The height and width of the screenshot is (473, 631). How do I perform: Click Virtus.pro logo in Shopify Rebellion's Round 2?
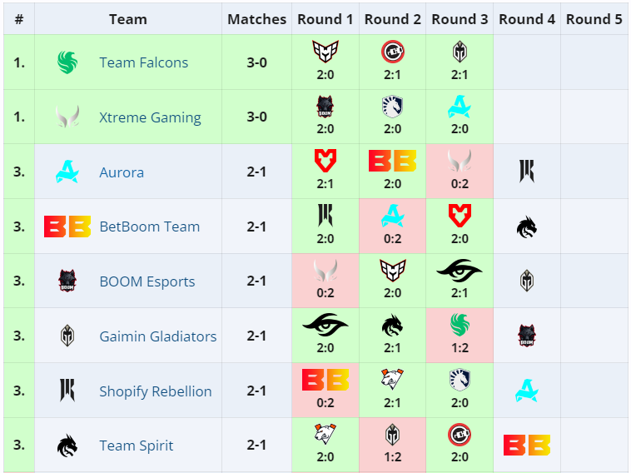(392, 380)
